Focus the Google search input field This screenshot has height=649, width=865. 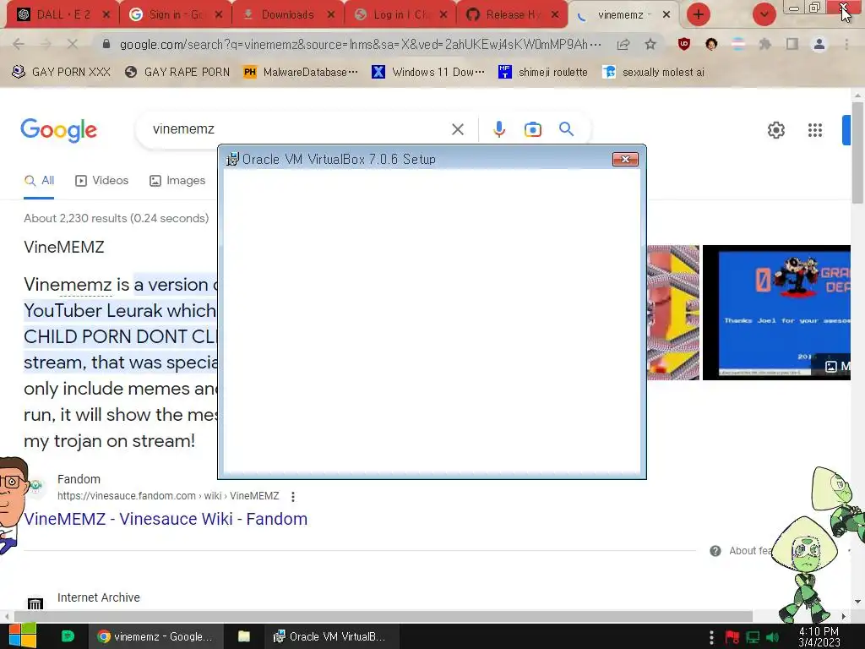coord(298,129)
